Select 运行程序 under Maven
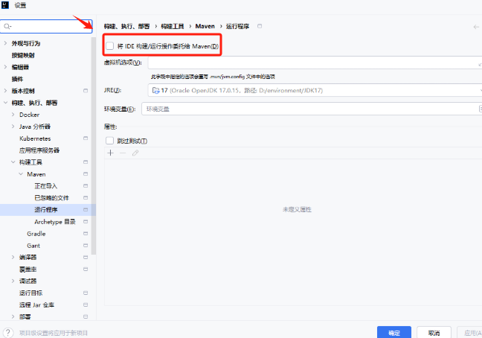The width and height of the screenshot is (482, 338). (x=46, y=210)
